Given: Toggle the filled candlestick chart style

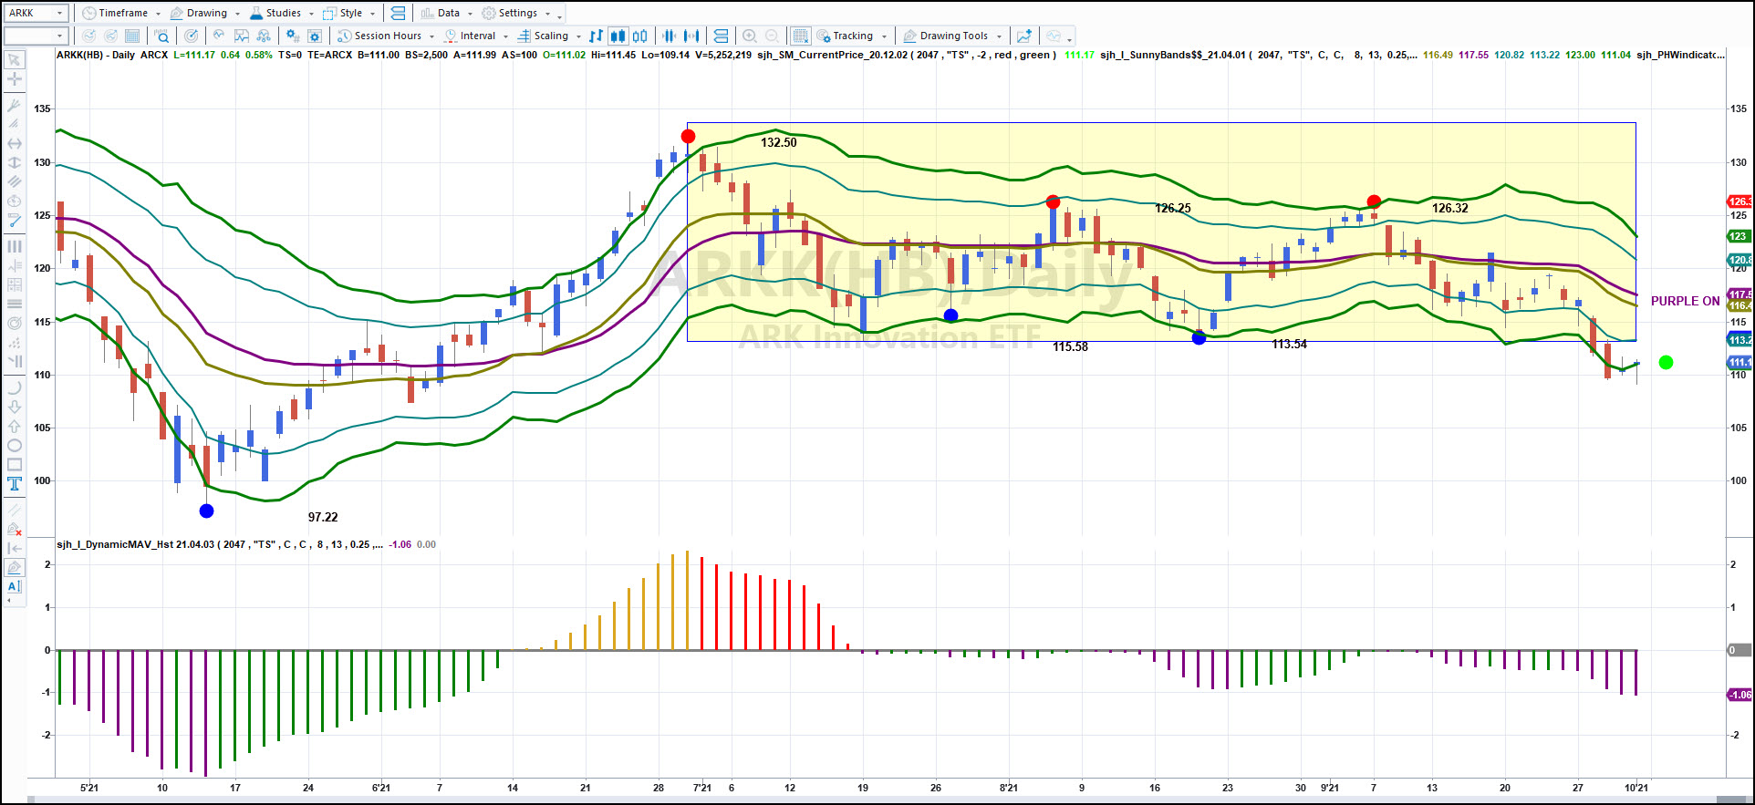Looking at the screenshot, I should click(x=618, y=36).
